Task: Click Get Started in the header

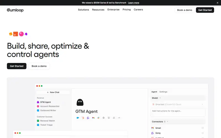Action: [205, 10]
